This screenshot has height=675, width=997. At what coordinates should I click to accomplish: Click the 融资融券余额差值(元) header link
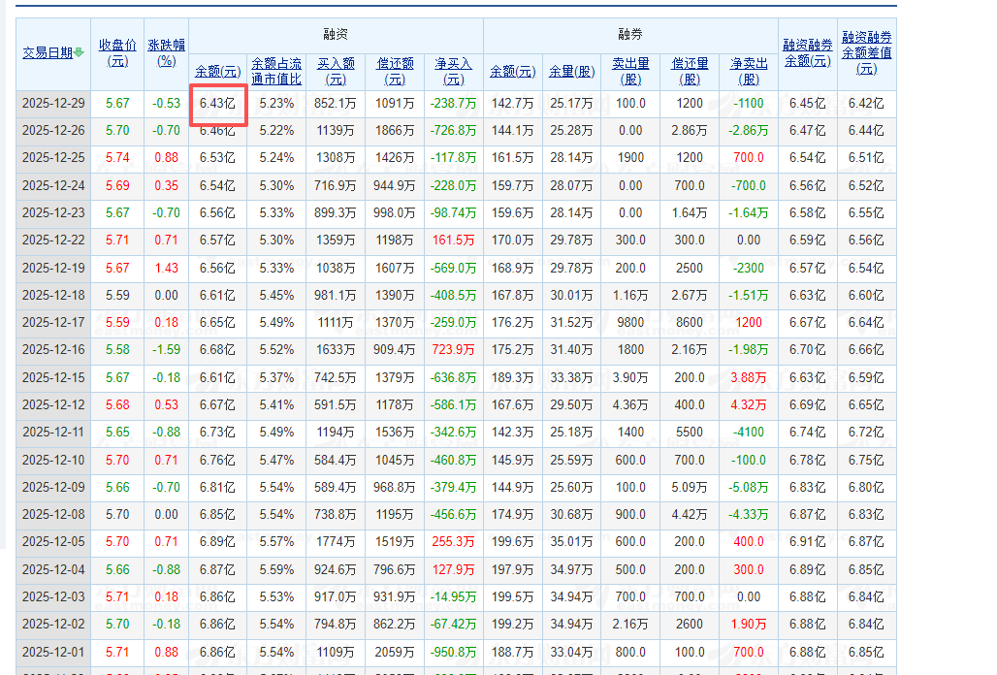point(867,53)
